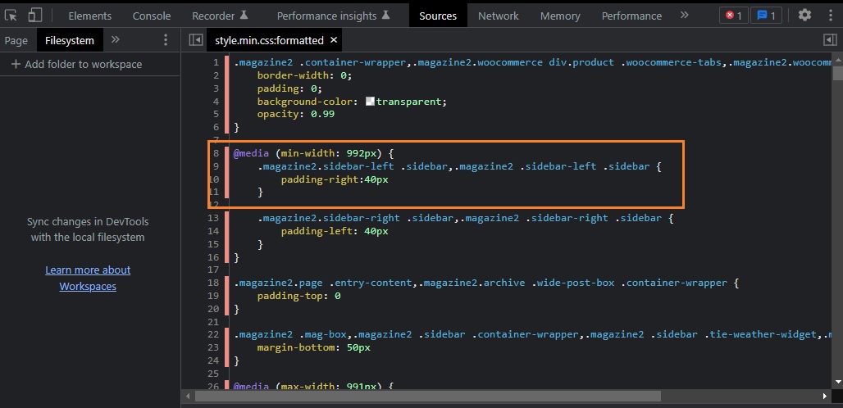Click the blue issues count badge
843x408 pixels.
click(766, 16)
